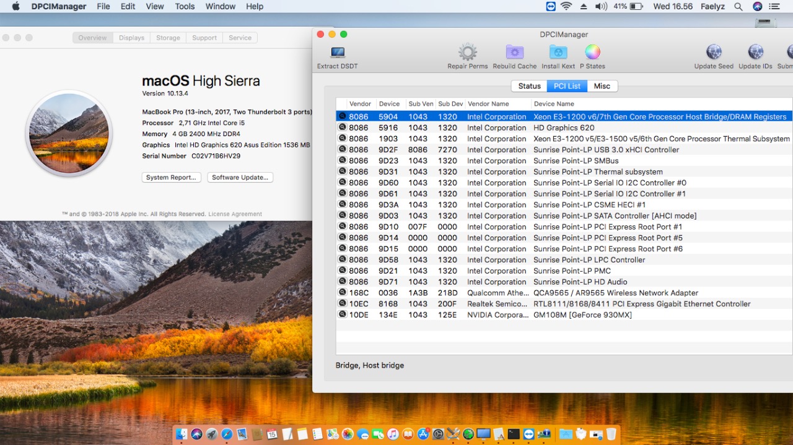Open Finder from the Dock
Screen dimensions: 793x445
coord(182,434)
